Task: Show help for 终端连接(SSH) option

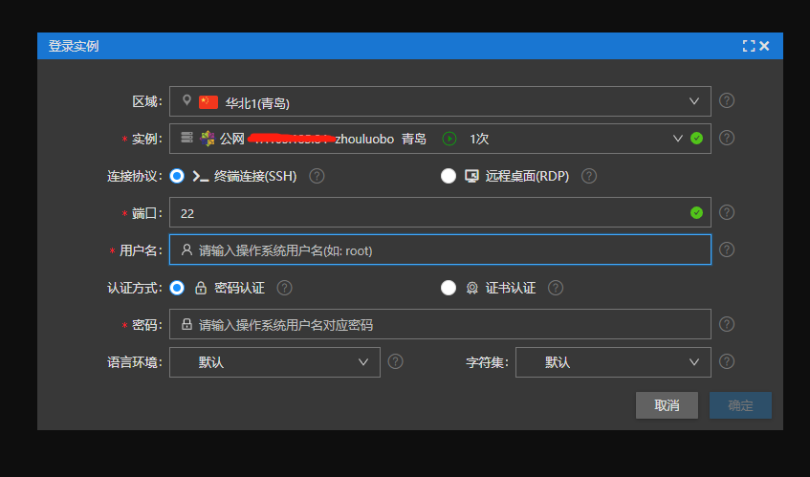Action: pyautogui.click(x=317, y=176)
